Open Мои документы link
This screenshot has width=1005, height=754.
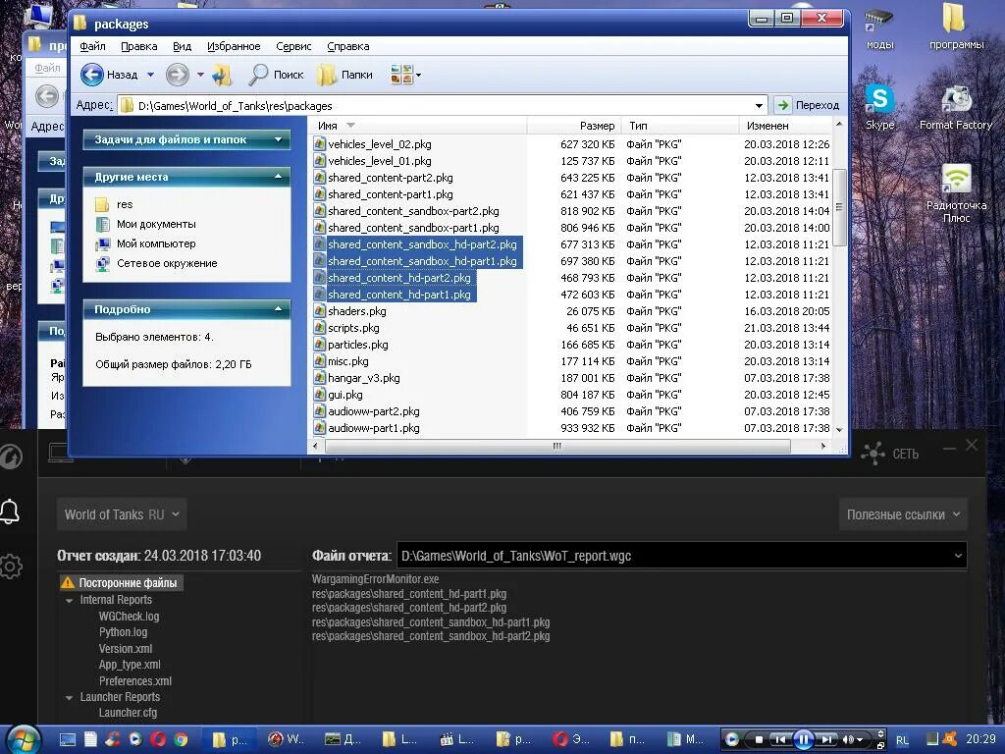[145, 224]
